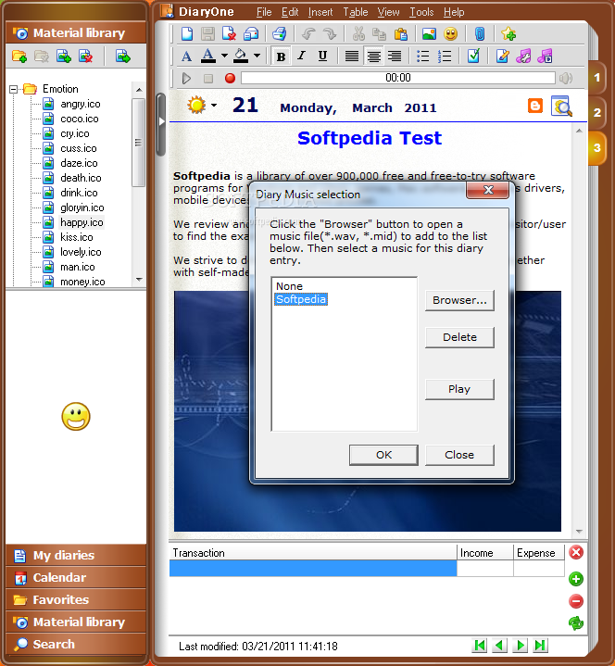Open the Table menu
Image resolution: width=615 pixels, height=666 pixels.
[355, 12]
